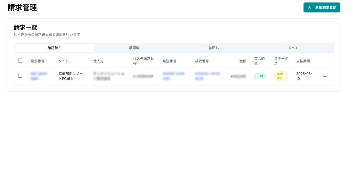Click the 一致 match result badge
This screenshot has height=178, width=353.
(x=260, y=76)
